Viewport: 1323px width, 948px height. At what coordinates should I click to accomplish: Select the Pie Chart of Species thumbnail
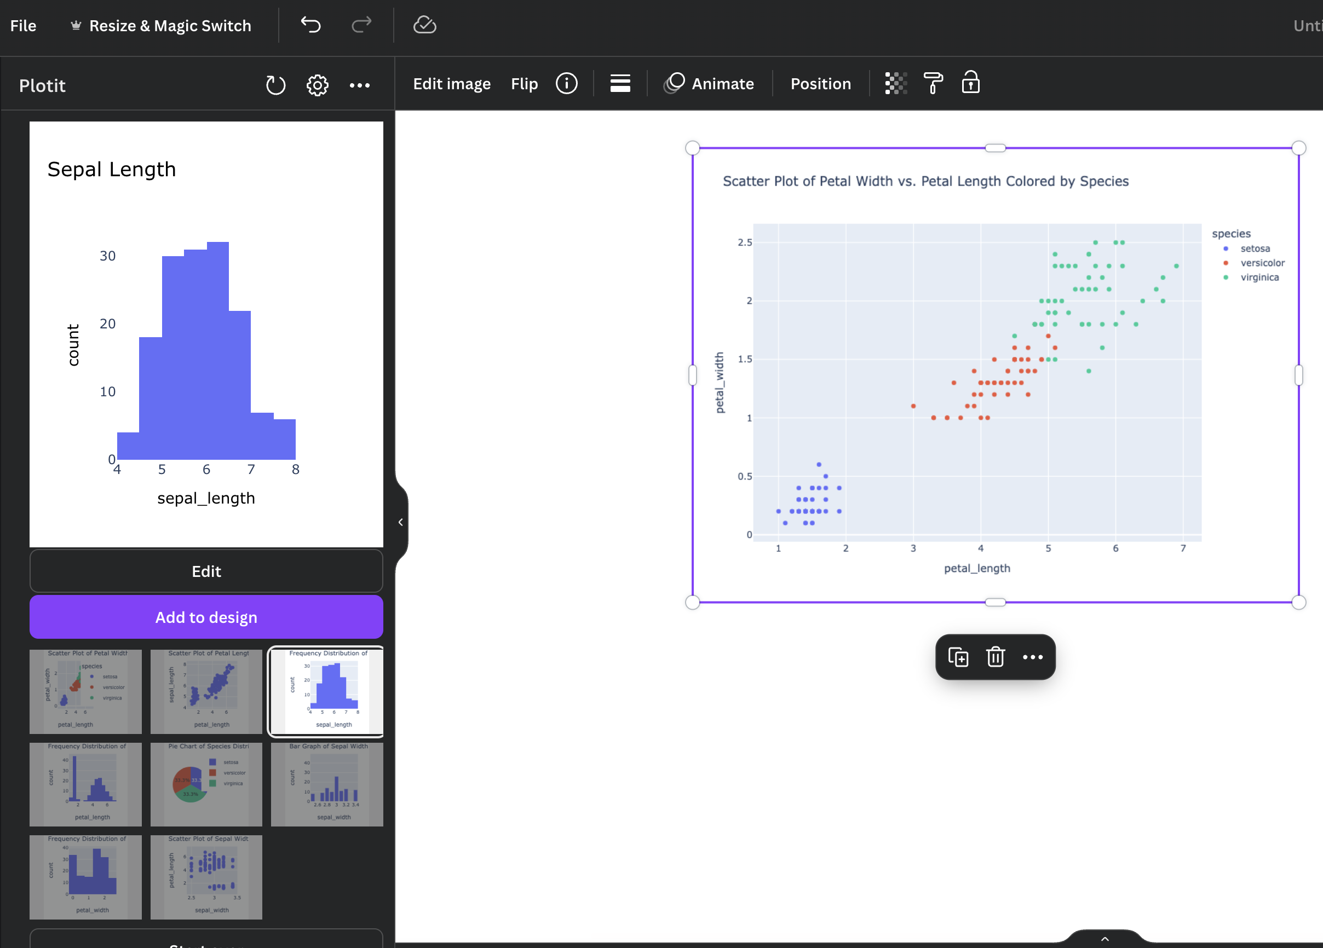click(x=206, y=784)
